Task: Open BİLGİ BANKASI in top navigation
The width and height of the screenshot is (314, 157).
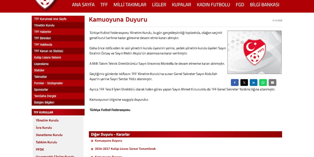Action: point(265,5)
